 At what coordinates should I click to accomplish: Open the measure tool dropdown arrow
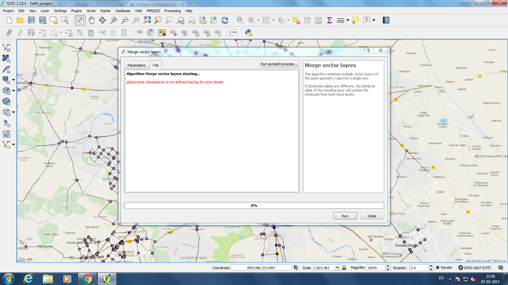click(348, 20)
